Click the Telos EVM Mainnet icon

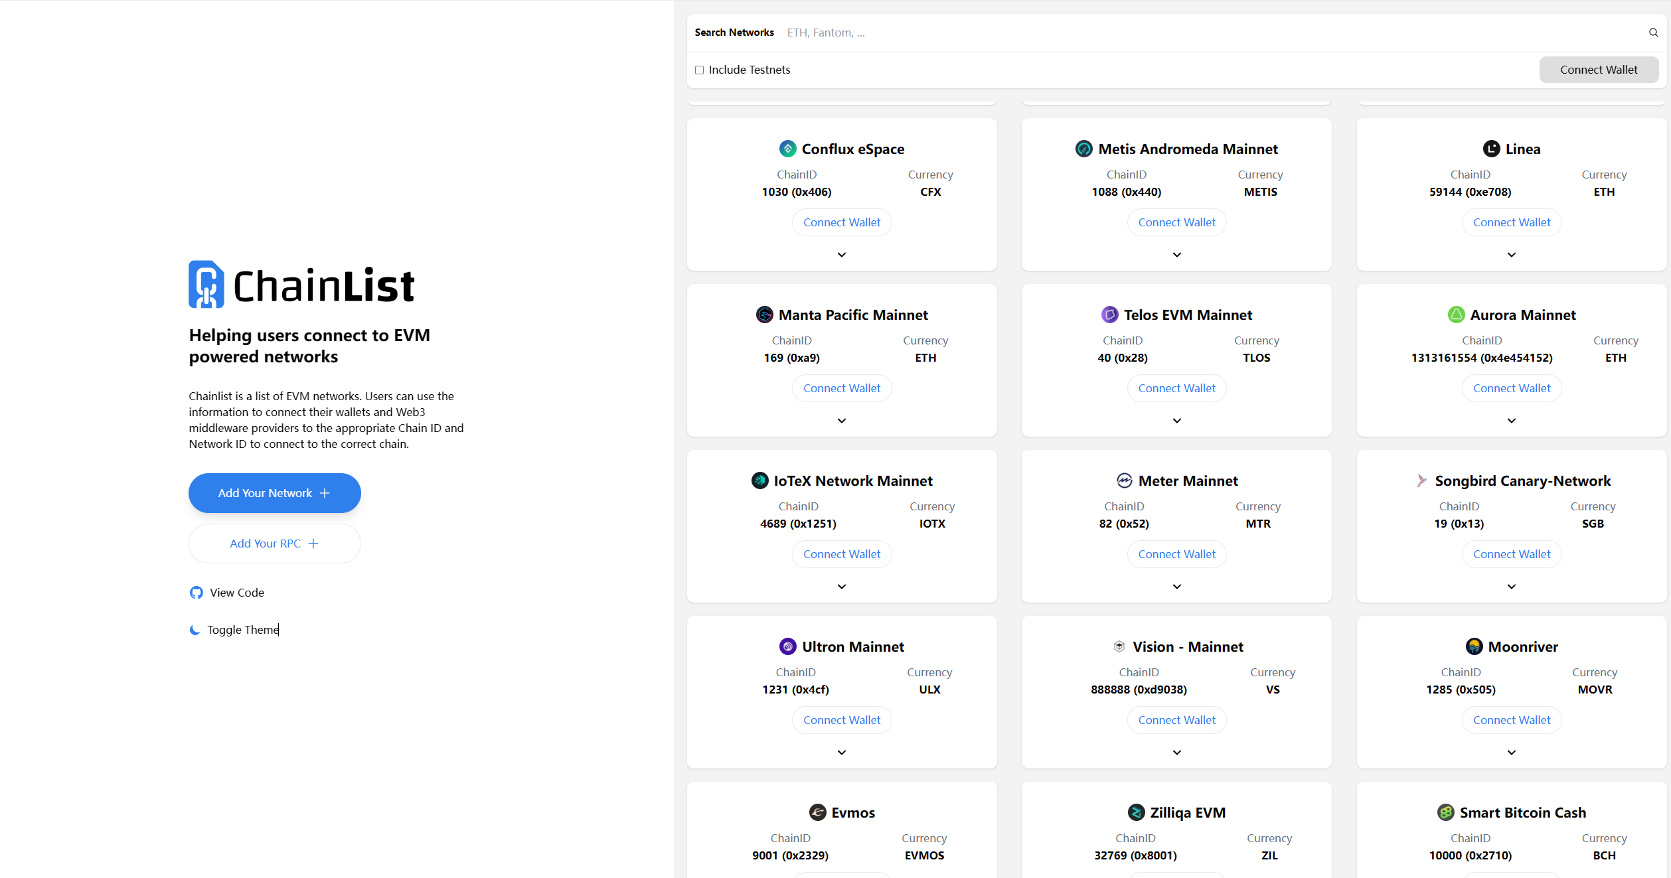1109,315
